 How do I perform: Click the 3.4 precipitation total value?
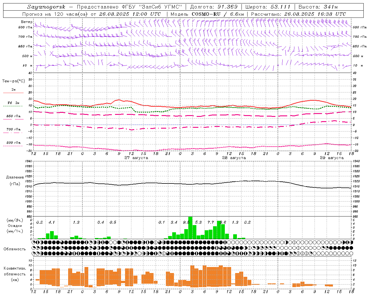[174, 222]
